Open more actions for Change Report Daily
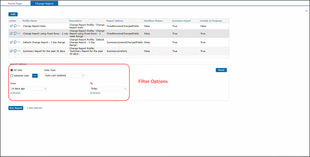Viewport: 310px width, 157px height. (x=19, y=26)
